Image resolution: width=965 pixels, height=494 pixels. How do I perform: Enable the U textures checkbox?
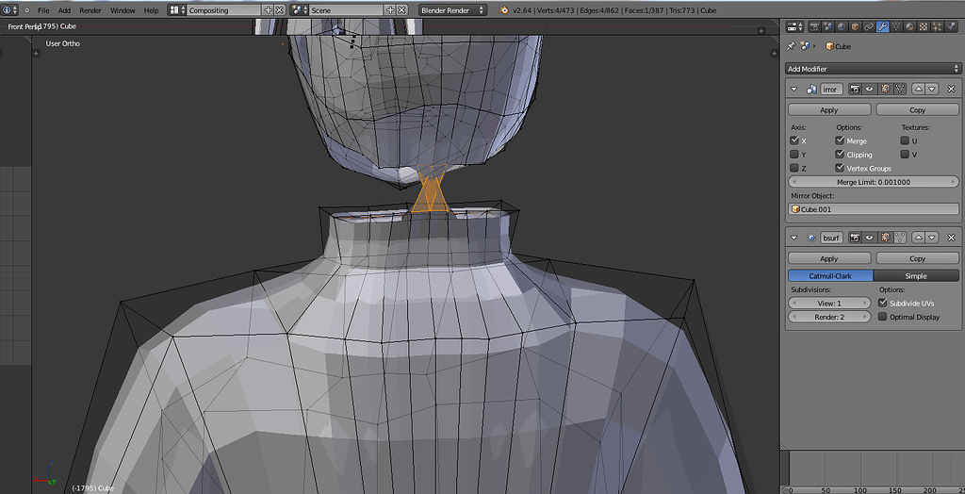906,140
